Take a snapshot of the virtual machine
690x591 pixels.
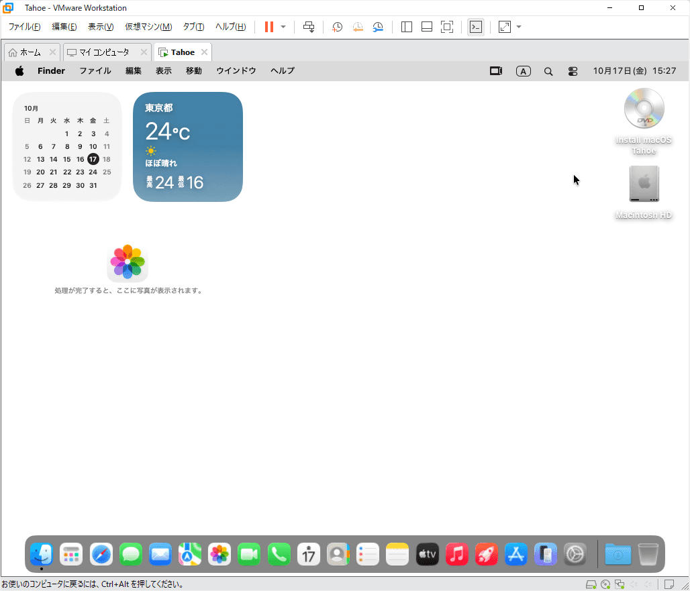tap(338, 27)
